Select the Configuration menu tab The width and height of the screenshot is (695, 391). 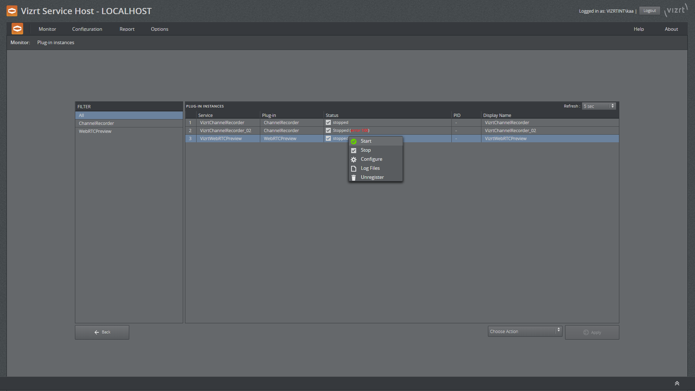click(x=87, y=29)
